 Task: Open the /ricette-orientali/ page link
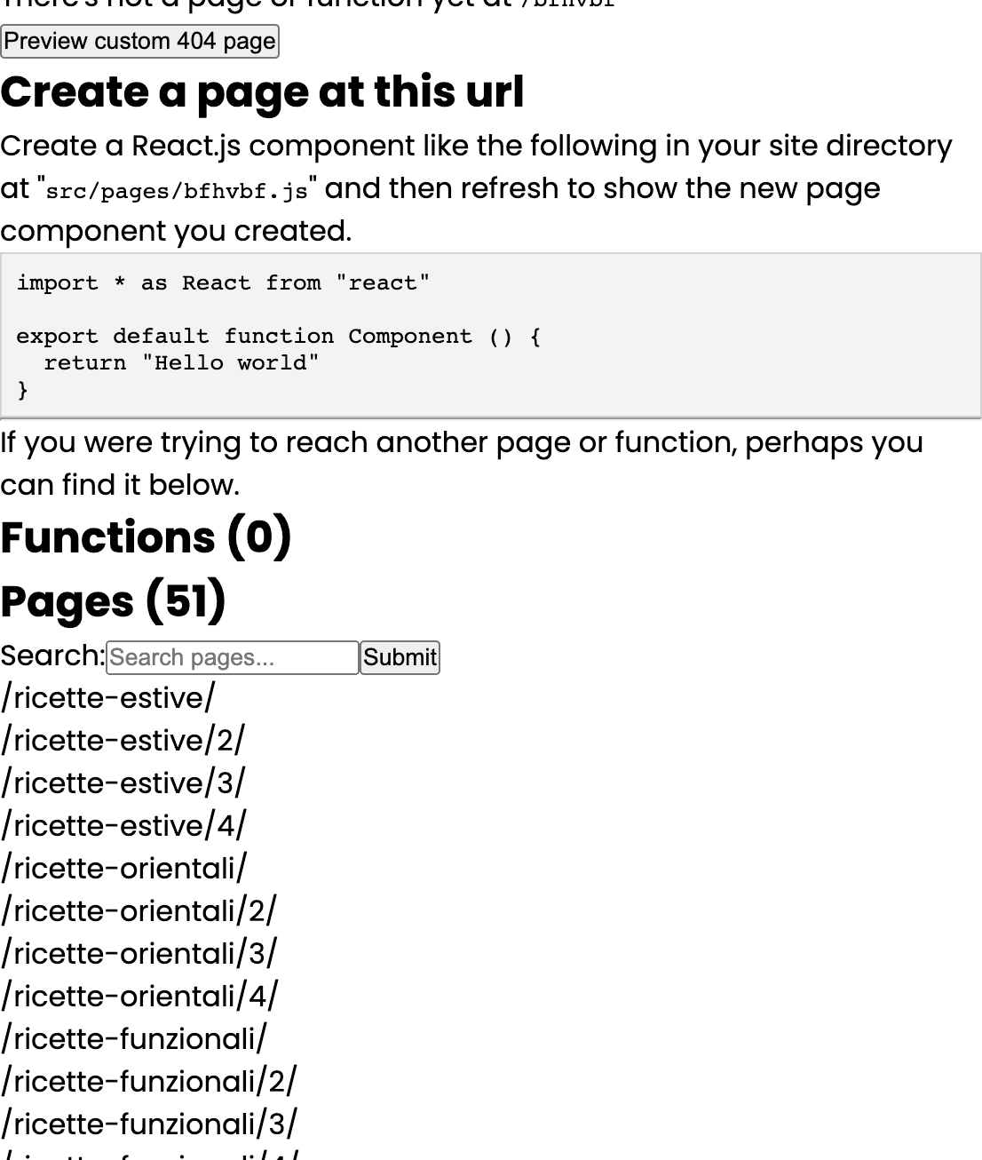click(x=123, y=869)
